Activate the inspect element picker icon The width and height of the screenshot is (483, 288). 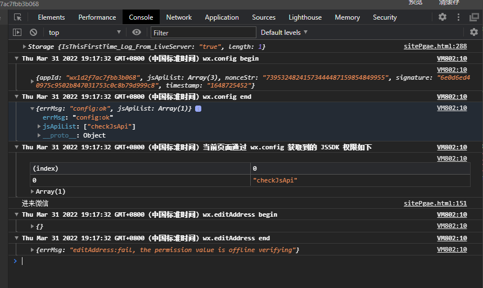(18, 17)
